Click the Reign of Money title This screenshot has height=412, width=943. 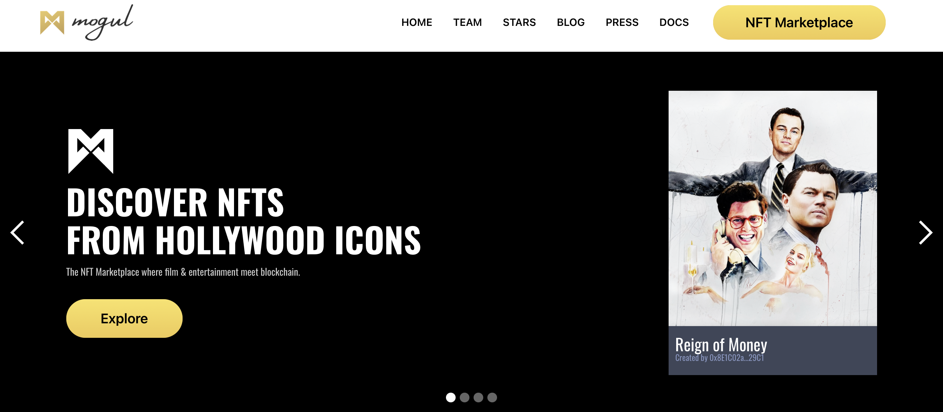click(721, 345)
